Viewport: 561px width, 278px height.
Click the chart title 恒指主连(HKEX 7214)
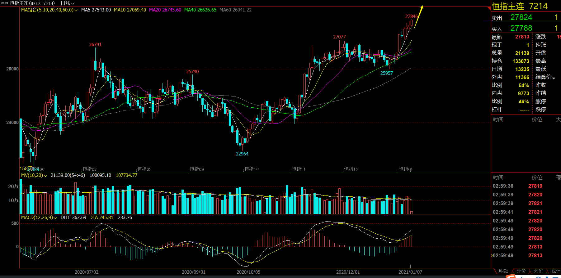(32, 3)
